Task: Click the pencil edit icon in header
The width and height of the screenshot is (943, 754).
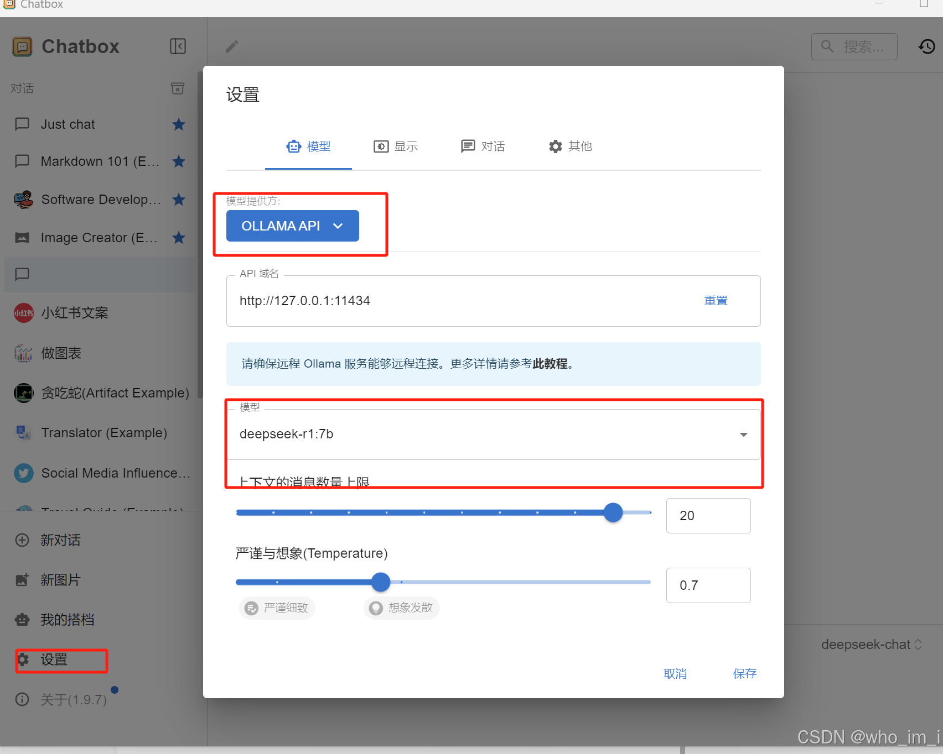Action: (x=232, y=46)
